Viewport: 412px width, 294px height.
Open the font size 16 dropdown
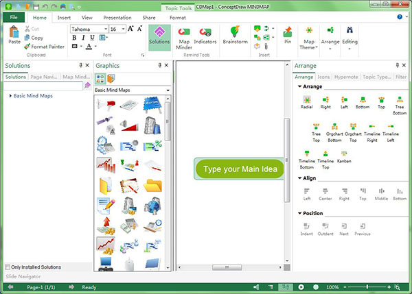123,29
